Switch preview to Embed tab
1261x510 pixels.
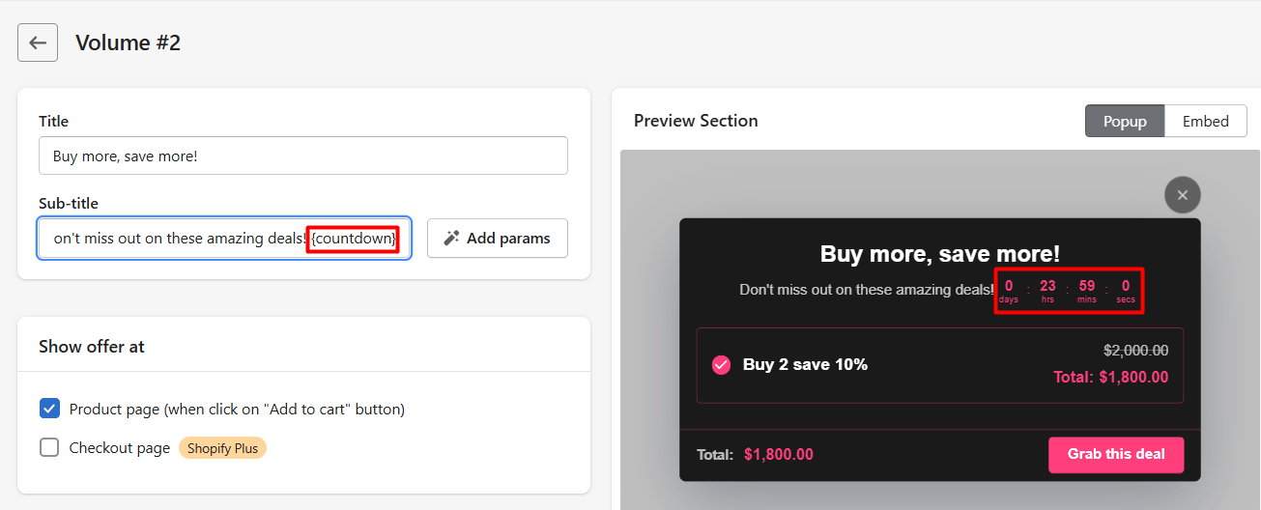[1206, 121]
